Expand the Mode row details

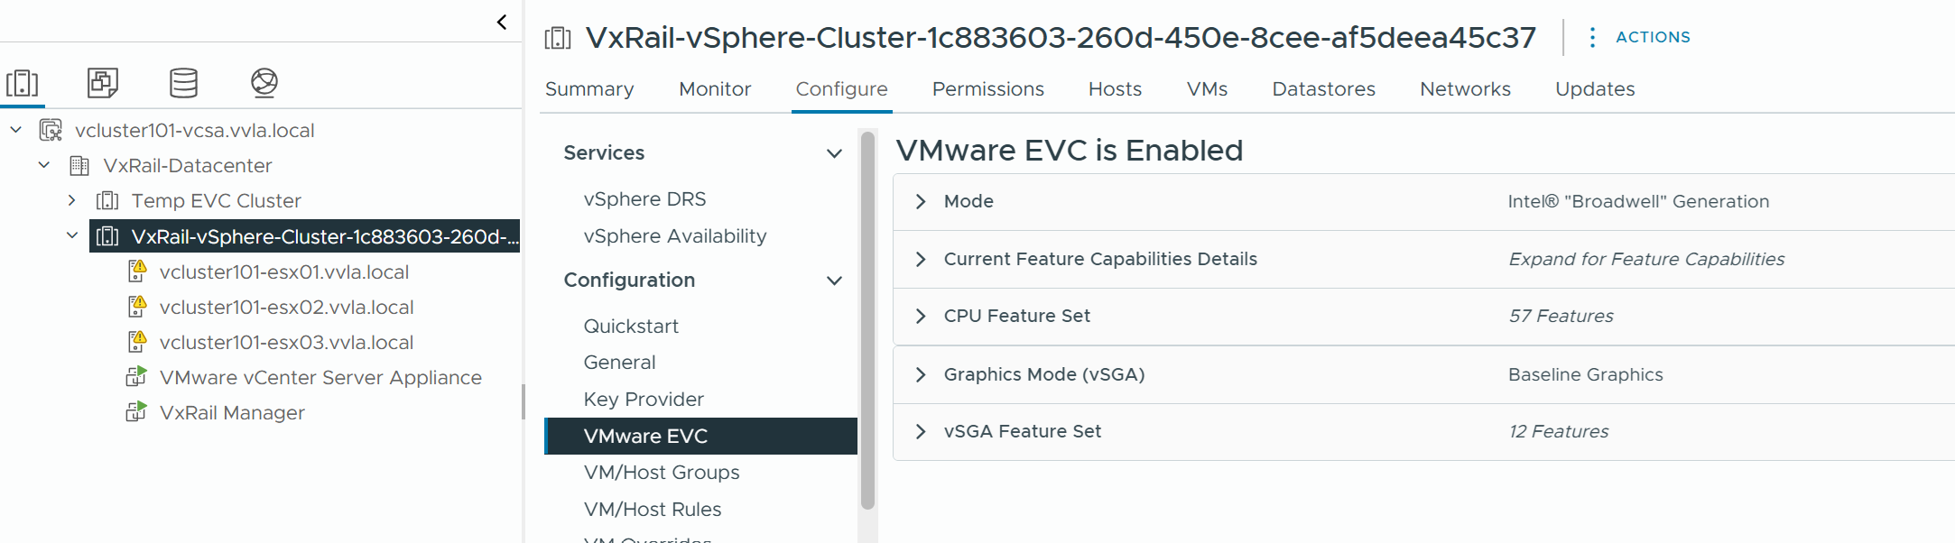point(921,201)
